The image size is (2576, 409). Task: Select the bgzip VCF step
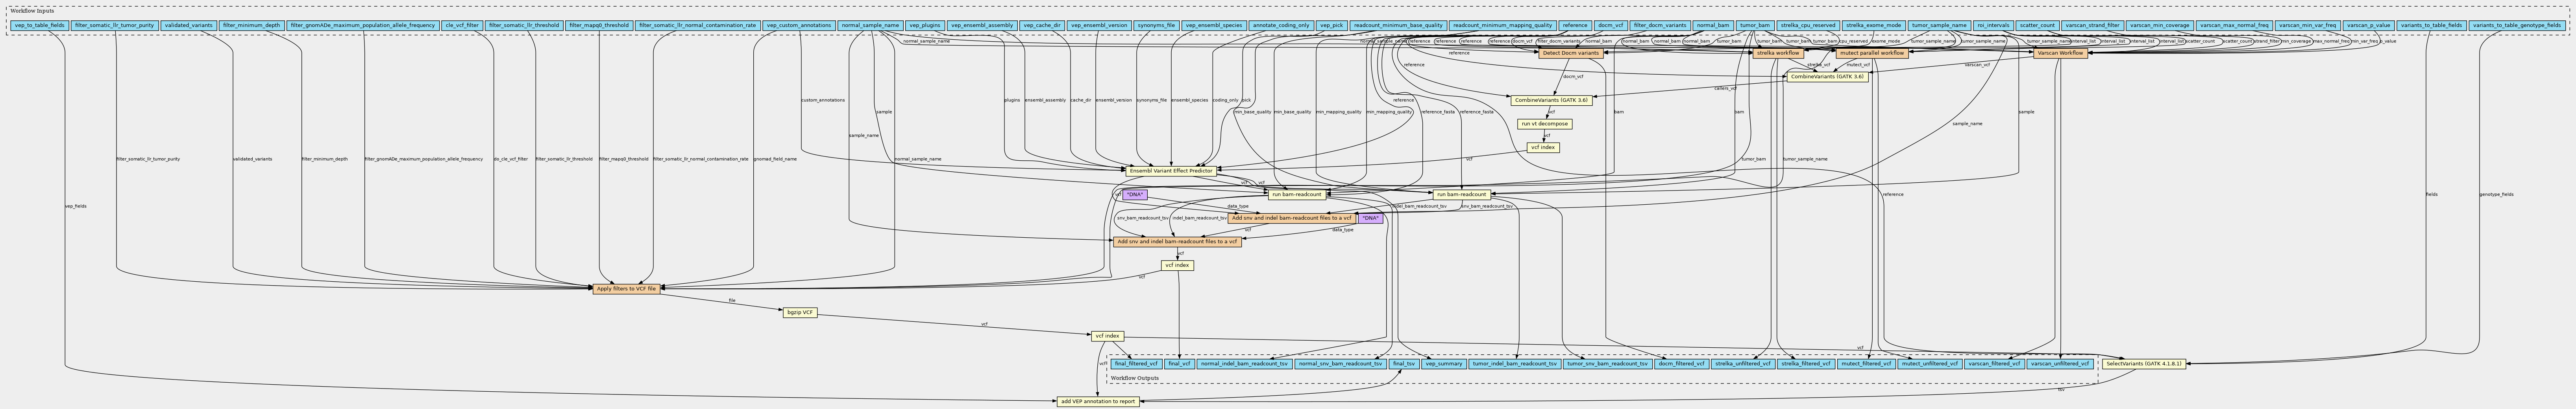pyautogui.click(x=800, y=312)
